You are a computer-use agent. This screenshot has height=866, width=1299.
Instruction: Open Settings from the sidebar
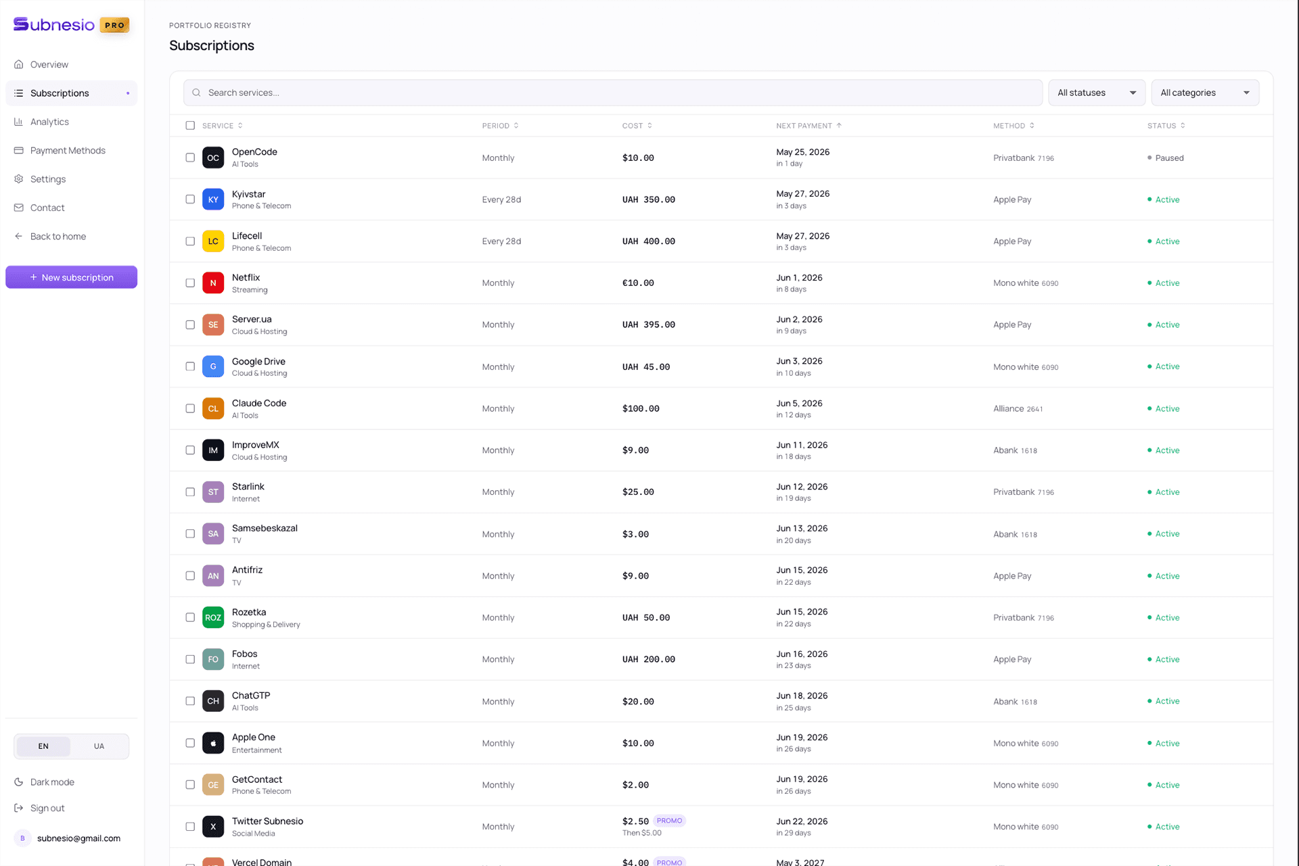[71, 179]
